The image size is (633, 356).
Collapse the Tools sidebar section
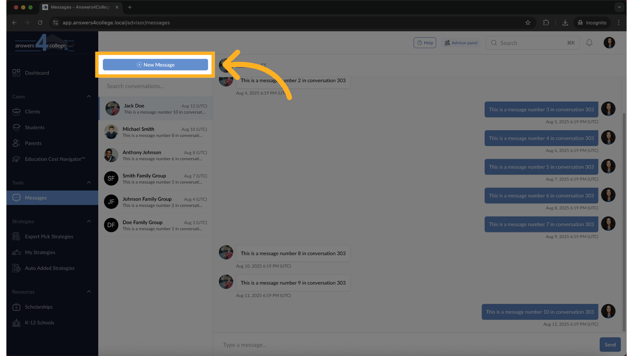[x=89, y=183]
